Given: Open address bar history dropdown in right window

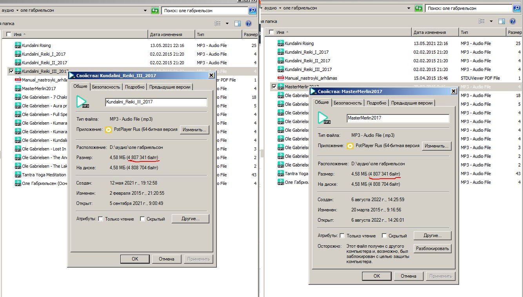Looking at the screenshot, I should pyautogui.click(x=410, y=8).
